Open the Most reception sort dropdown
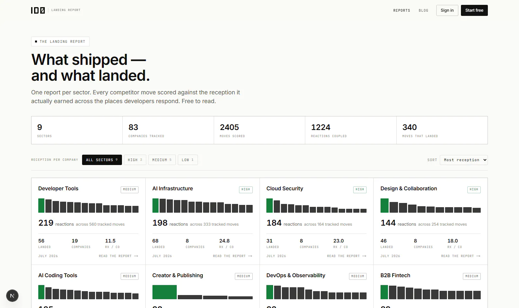This screenshot has width=519, height=308. point(464,160)
